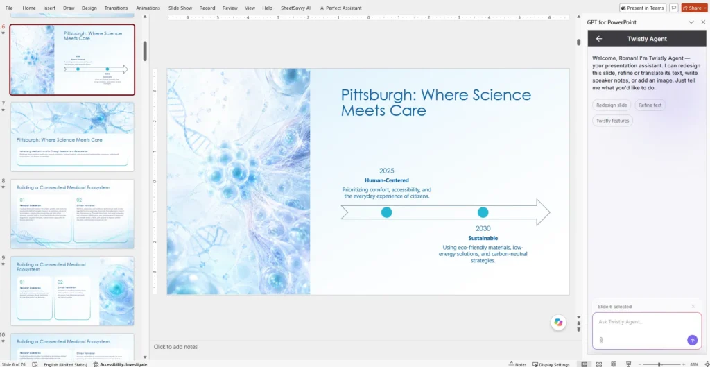The image size is (710, 367).
Task: Select slide 7 thumbnail
Action: [72, 137]
